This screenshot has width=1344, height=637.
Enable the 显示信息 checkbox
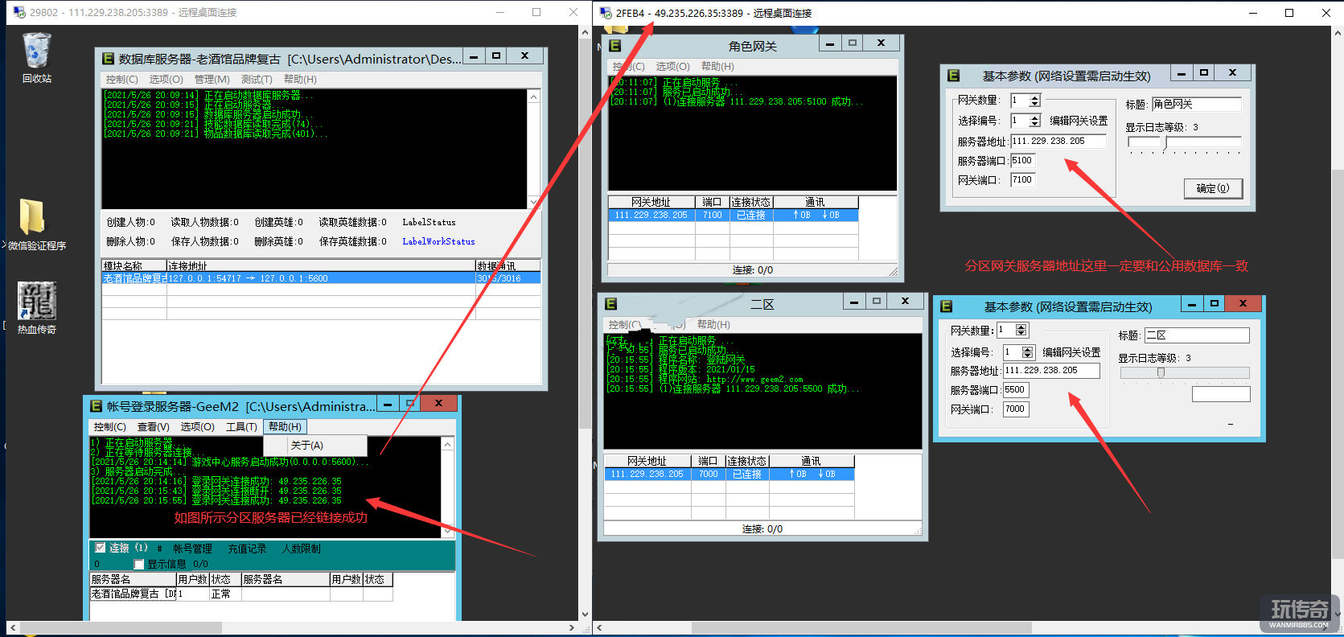139,564
